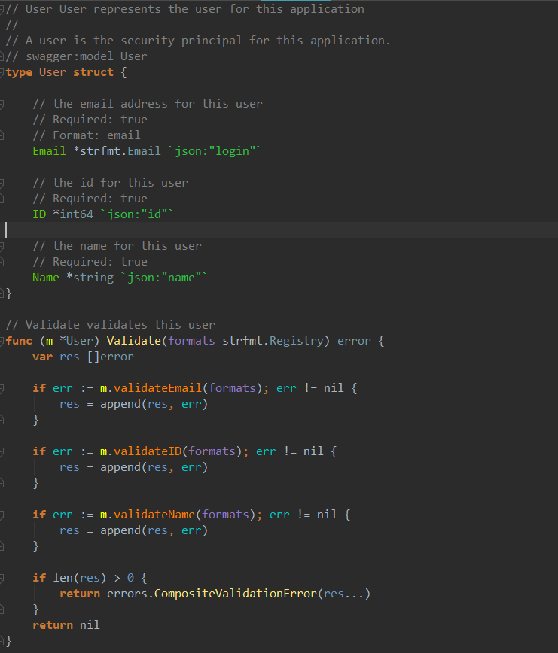This screenshot has width=558, height=653.
Task: Click the json:"login" struct tag
Action: (214, 150)
